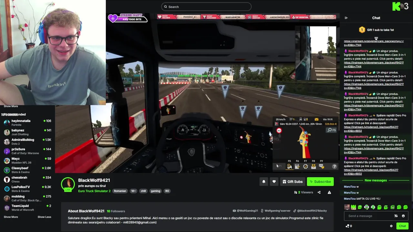Viewport: 413px width, 232px height.
Task: Expand the gift leaderboard handle below the banner
Action: coord(376,38)
